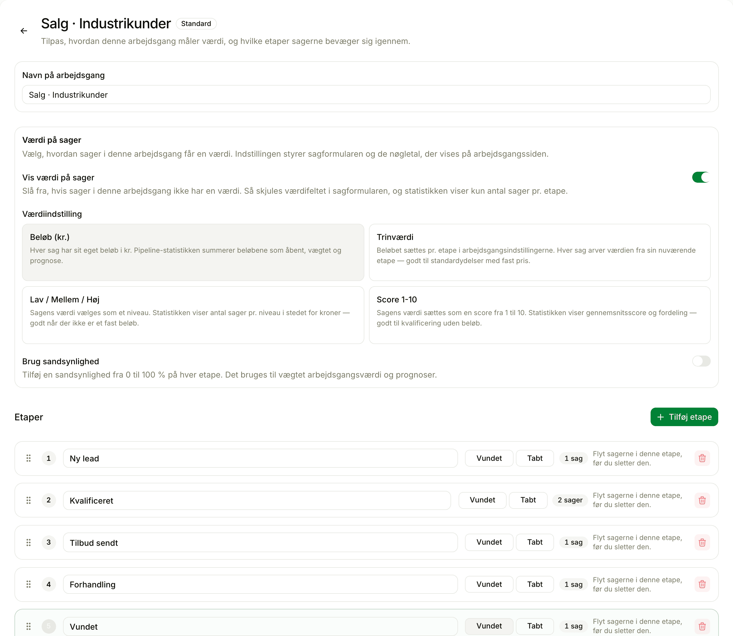
Task: Choose the Trinværdi value option
Action: tap(540, 252)
